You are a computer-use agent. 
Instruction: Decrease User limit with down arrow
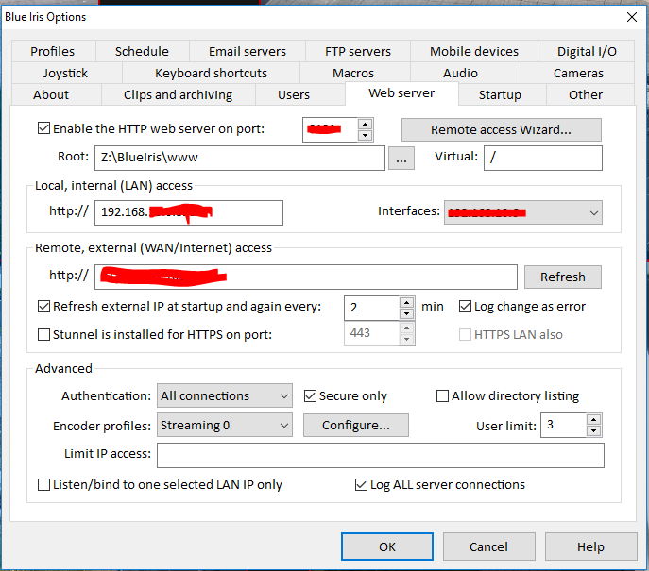594,431
